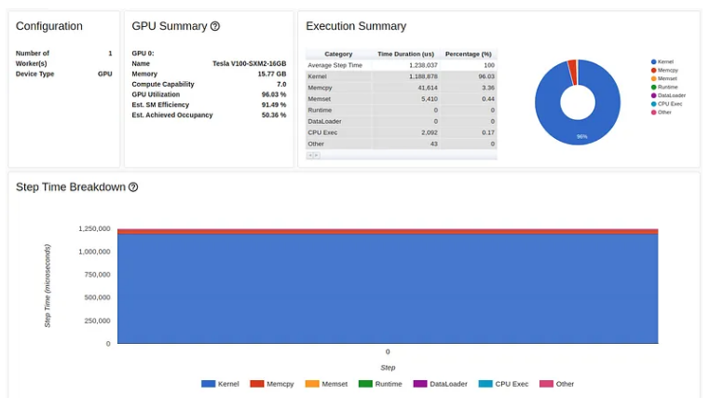710x410 pixels.
Task: Click the 1,250,000 y-axis tick label
Action: point(94,229)
